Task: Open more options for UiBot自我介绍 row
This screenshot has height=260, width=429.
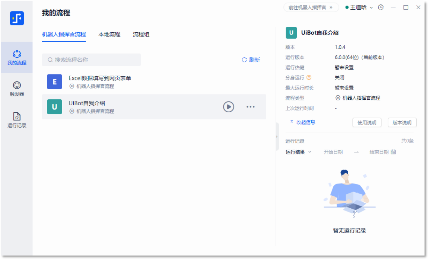Action: click(x=250, y=107)
